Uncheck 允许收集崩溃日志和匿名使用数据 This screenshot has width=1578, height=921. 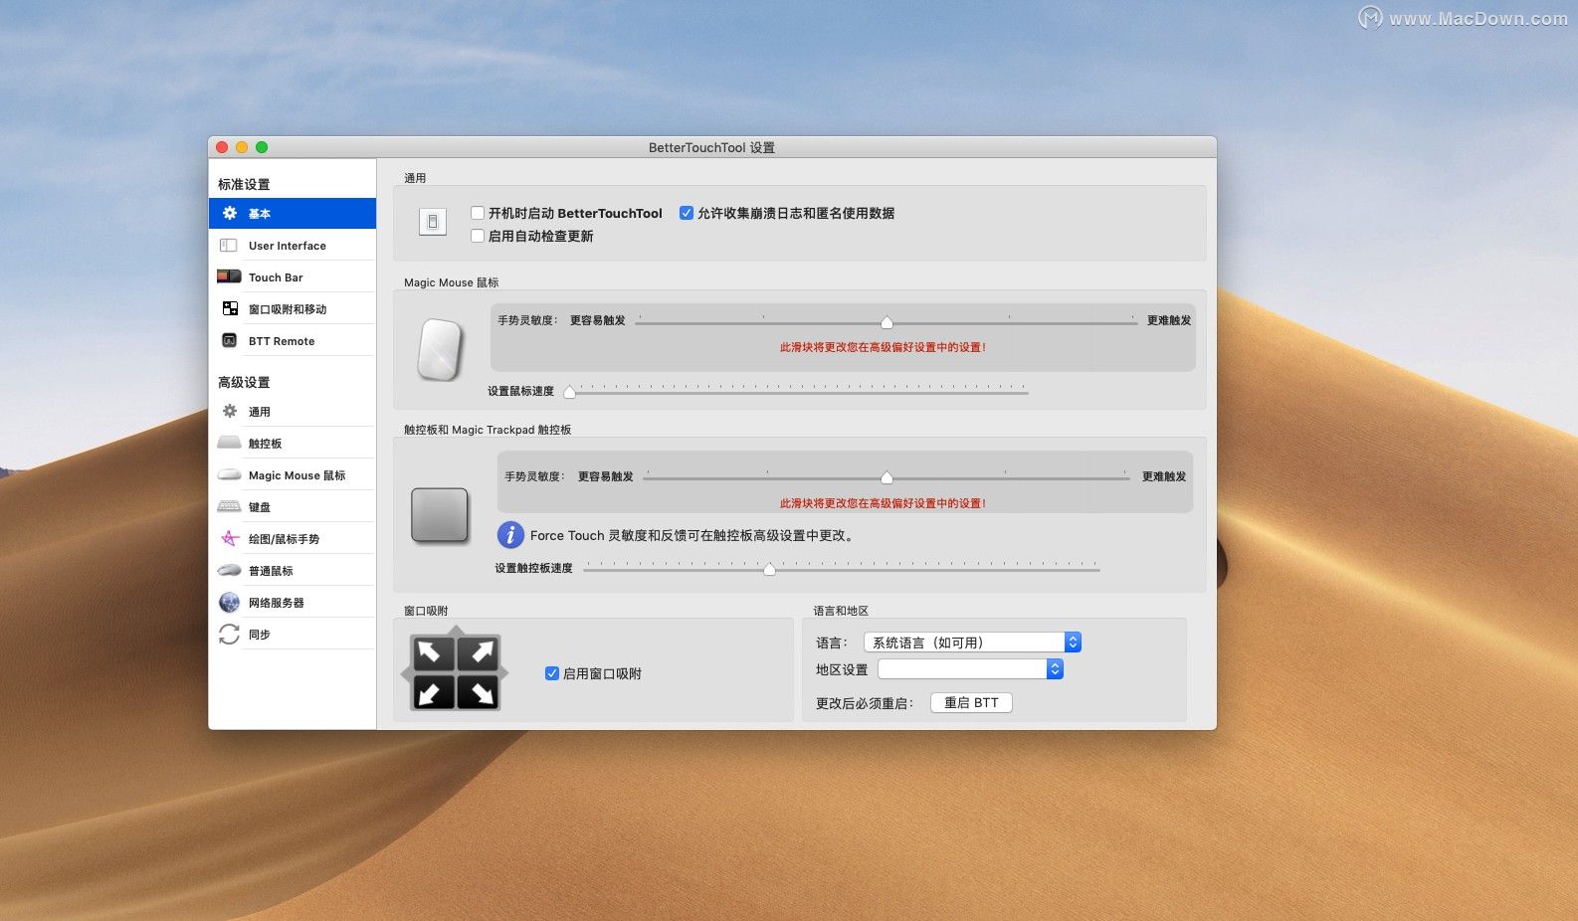click(687, 213)
